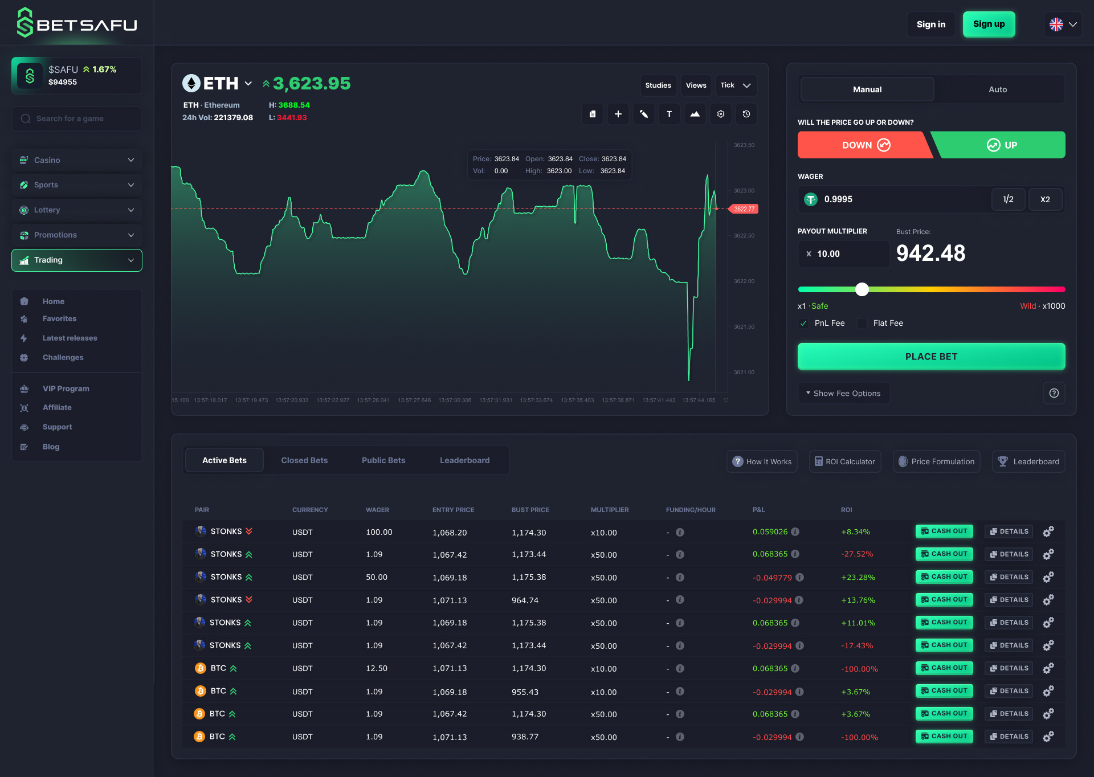Click the chart history reset icon

click(x=746, y=114)
